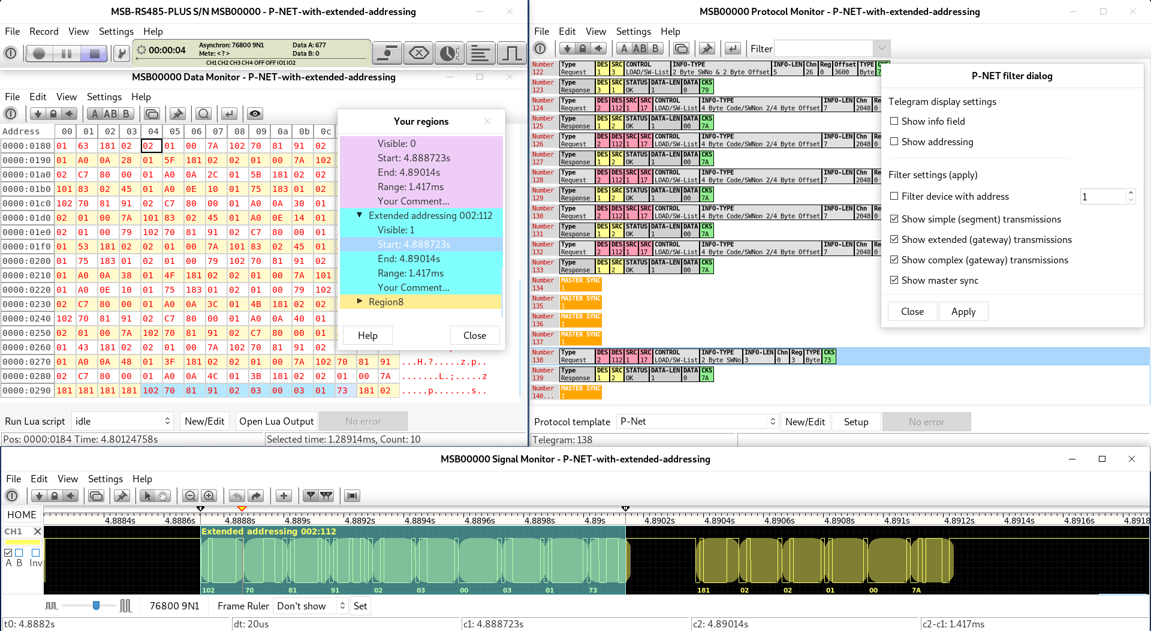Viewport: 1151px width, 631px height.
Task: Open the signal waveform view icon
Action: (x=511, y=53)
